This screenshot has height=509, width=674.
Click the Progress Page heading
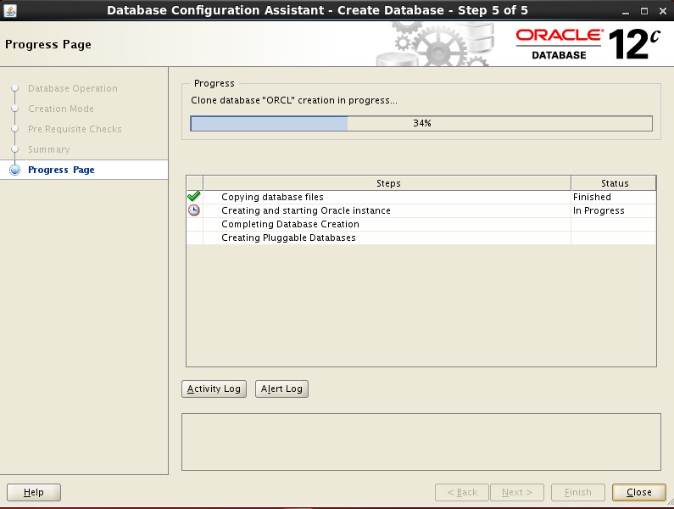pos(48,44)
